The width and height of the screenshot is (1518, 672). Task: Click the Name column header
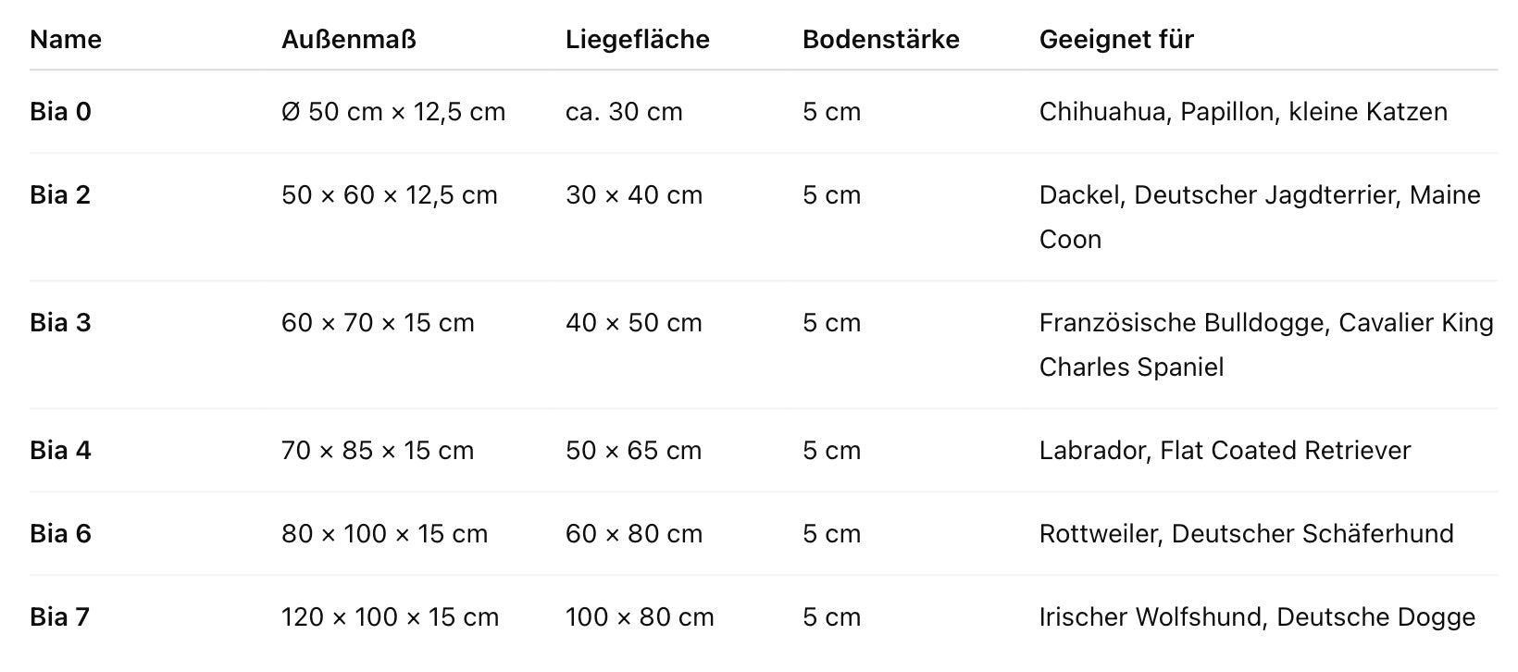click(x=66, y=40)
